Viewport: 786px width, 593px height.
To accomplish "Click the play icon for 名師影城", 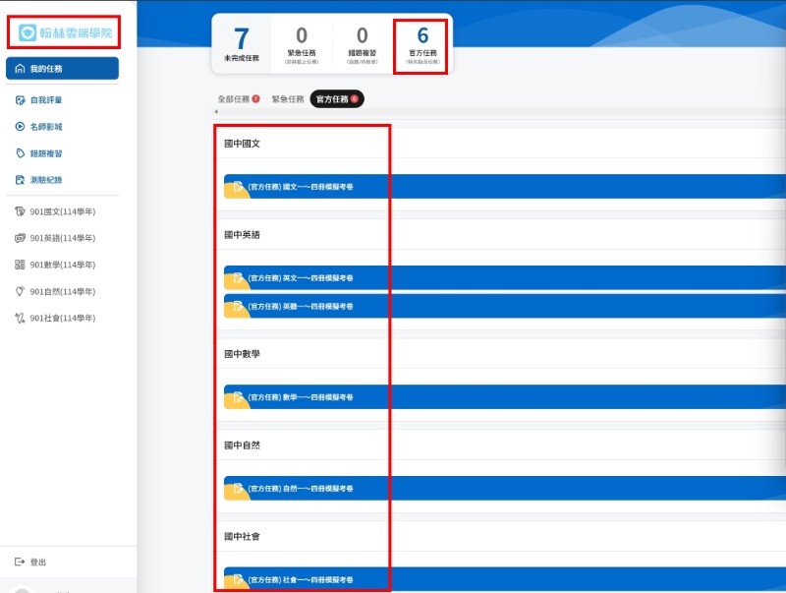I will tap(20, 127).
